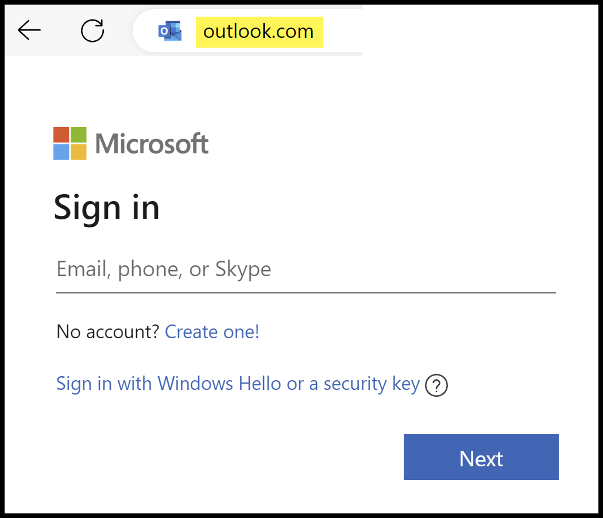603x518 pixels.
Task: Click the Next button
Action: [x=481, y=457]
